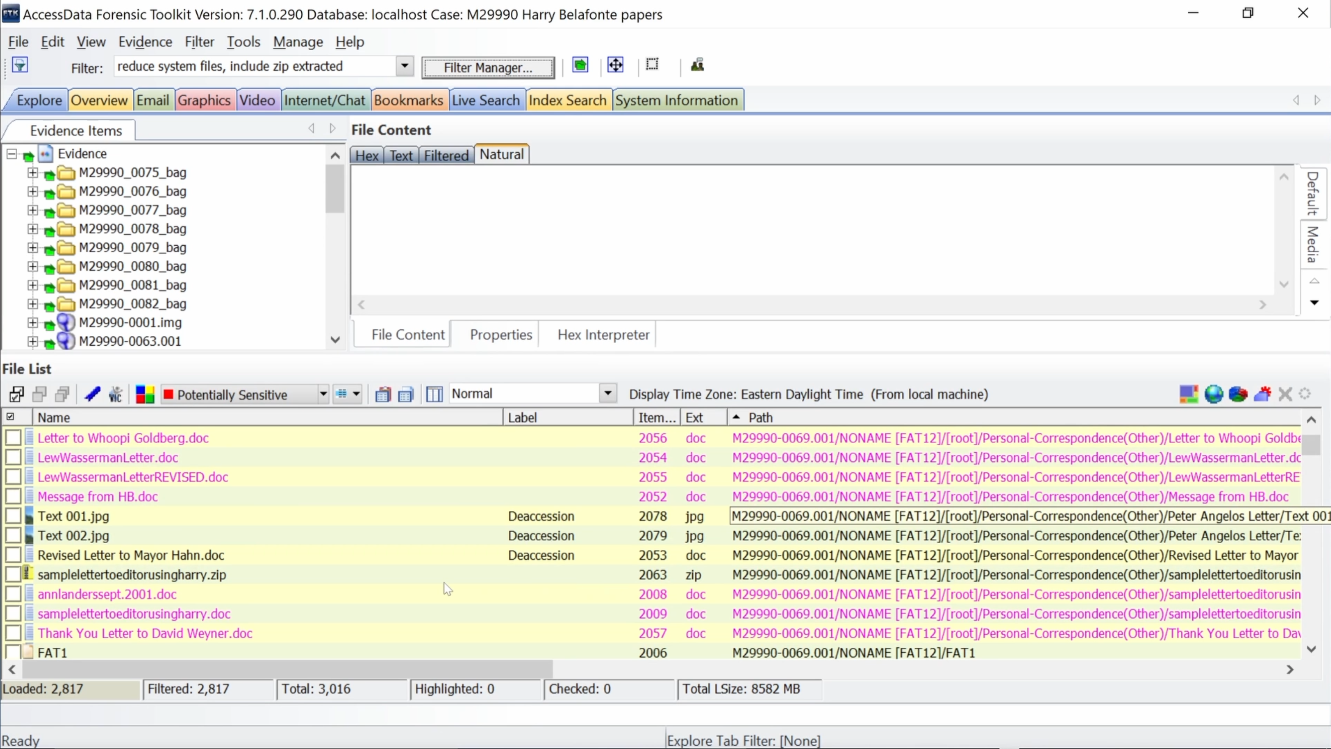The height and width of the screenshot is (749, 1331).
Task: Expand the M29990_0076_bag tree node
Action: [x=33, y=192]
